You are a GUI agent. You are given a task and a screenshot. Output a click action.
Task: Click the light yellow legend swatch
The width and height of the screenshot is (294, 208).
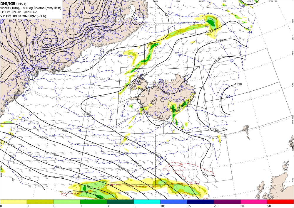click(13, 202)
